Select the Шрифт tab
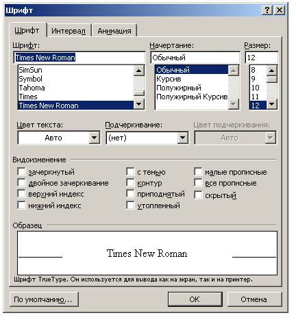This screenshot has width=296, height=324. [x=27, y=30]
